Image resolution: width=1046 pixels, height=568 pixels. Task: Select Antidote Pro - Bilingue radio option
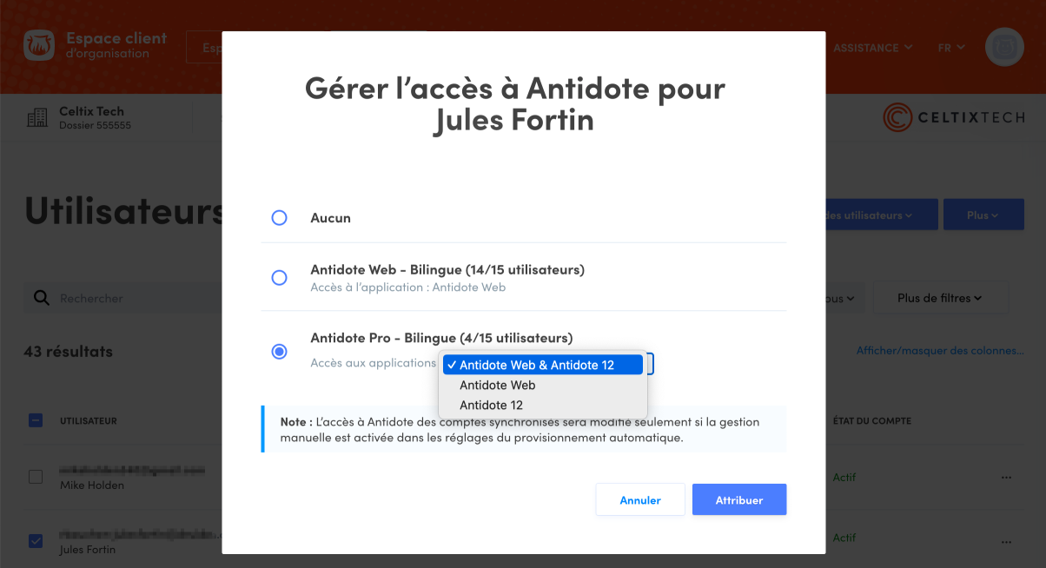point(279,352)
